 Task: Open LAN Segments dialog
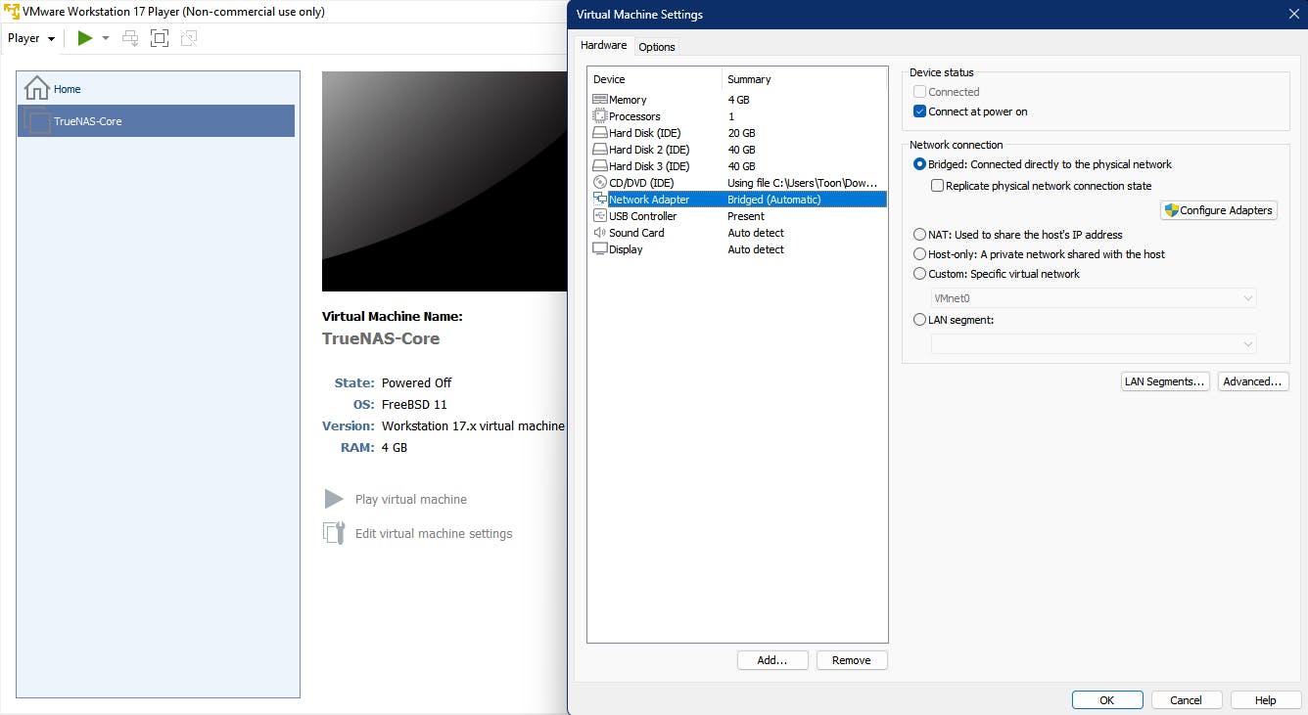[1165, 381]
